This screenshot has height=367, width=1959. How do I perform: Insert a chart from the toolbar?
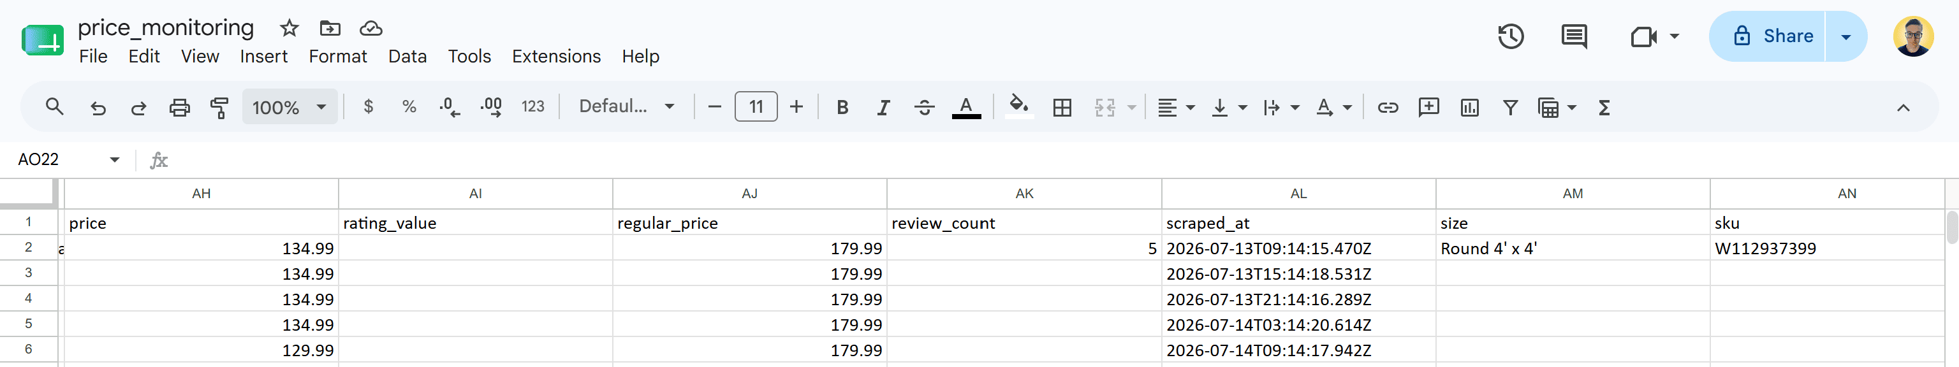pos(1469,107)
